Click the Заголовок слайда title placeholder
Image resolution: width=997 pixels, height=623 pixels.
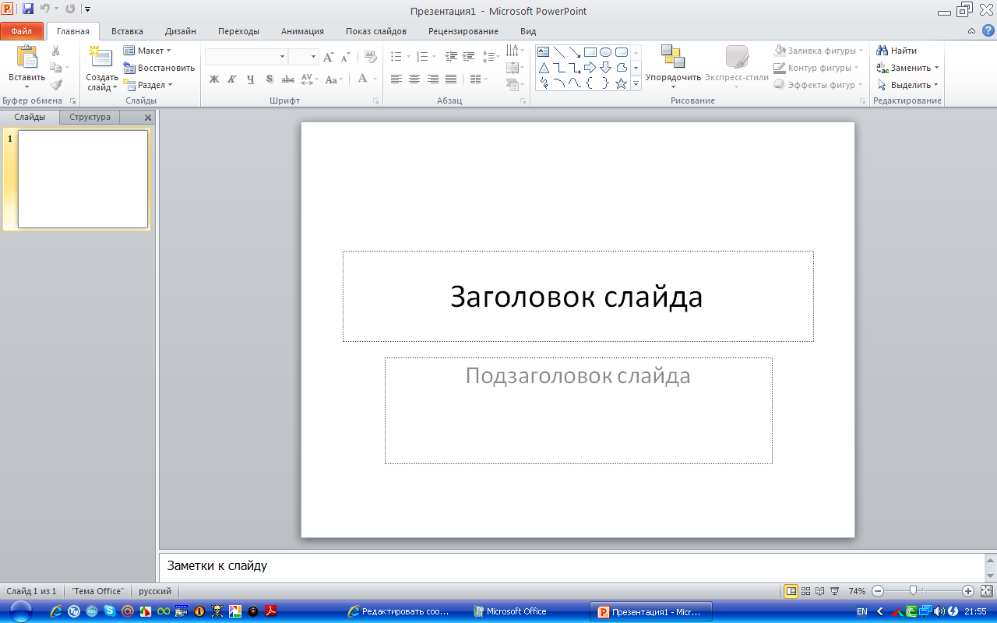pyautogui.click(x=578, y=296)
